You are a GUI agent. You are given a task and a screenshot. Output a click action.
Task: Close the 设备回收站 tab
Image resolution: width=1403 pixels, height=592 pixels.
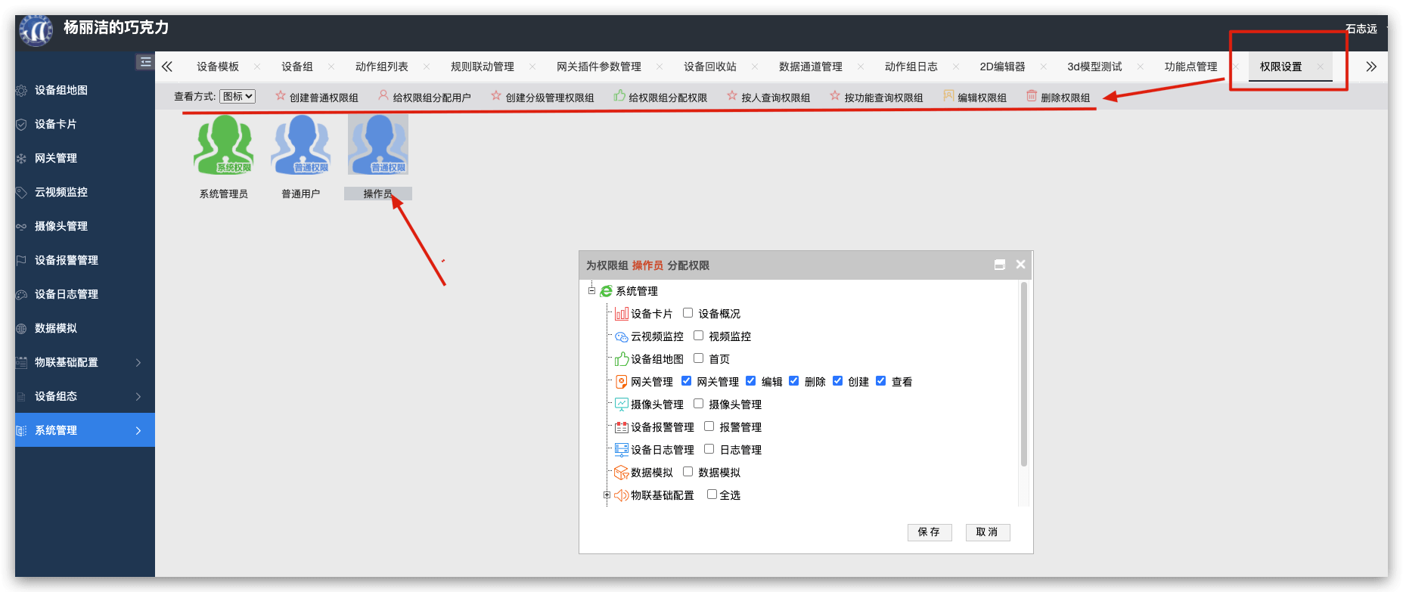pyautogui.click(x=754, y=67)
